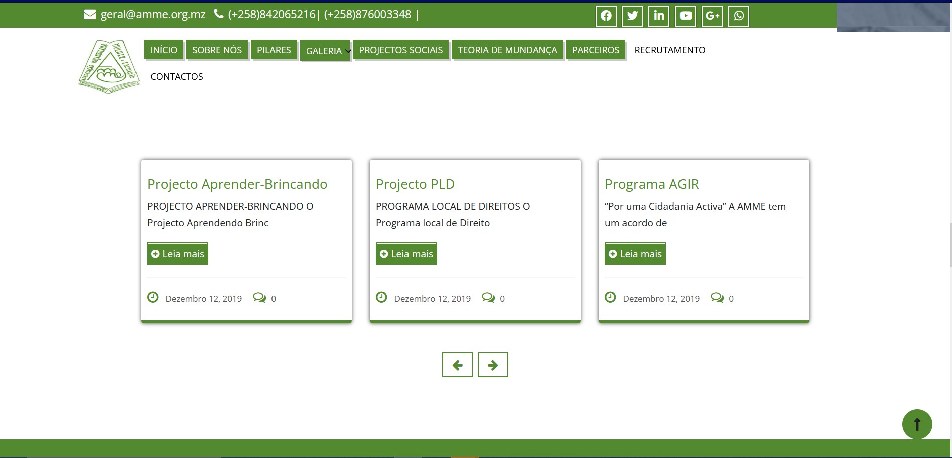The width and height of the screenshot is (952, 458).
Task: Open the Twitter social icon
Action: coord(632,16)
